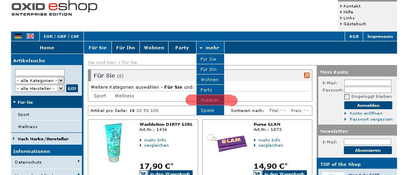Open the OXID eShop logo
Image resolution: width=412 pixels, height=175 pixels.
click(54, 9)
